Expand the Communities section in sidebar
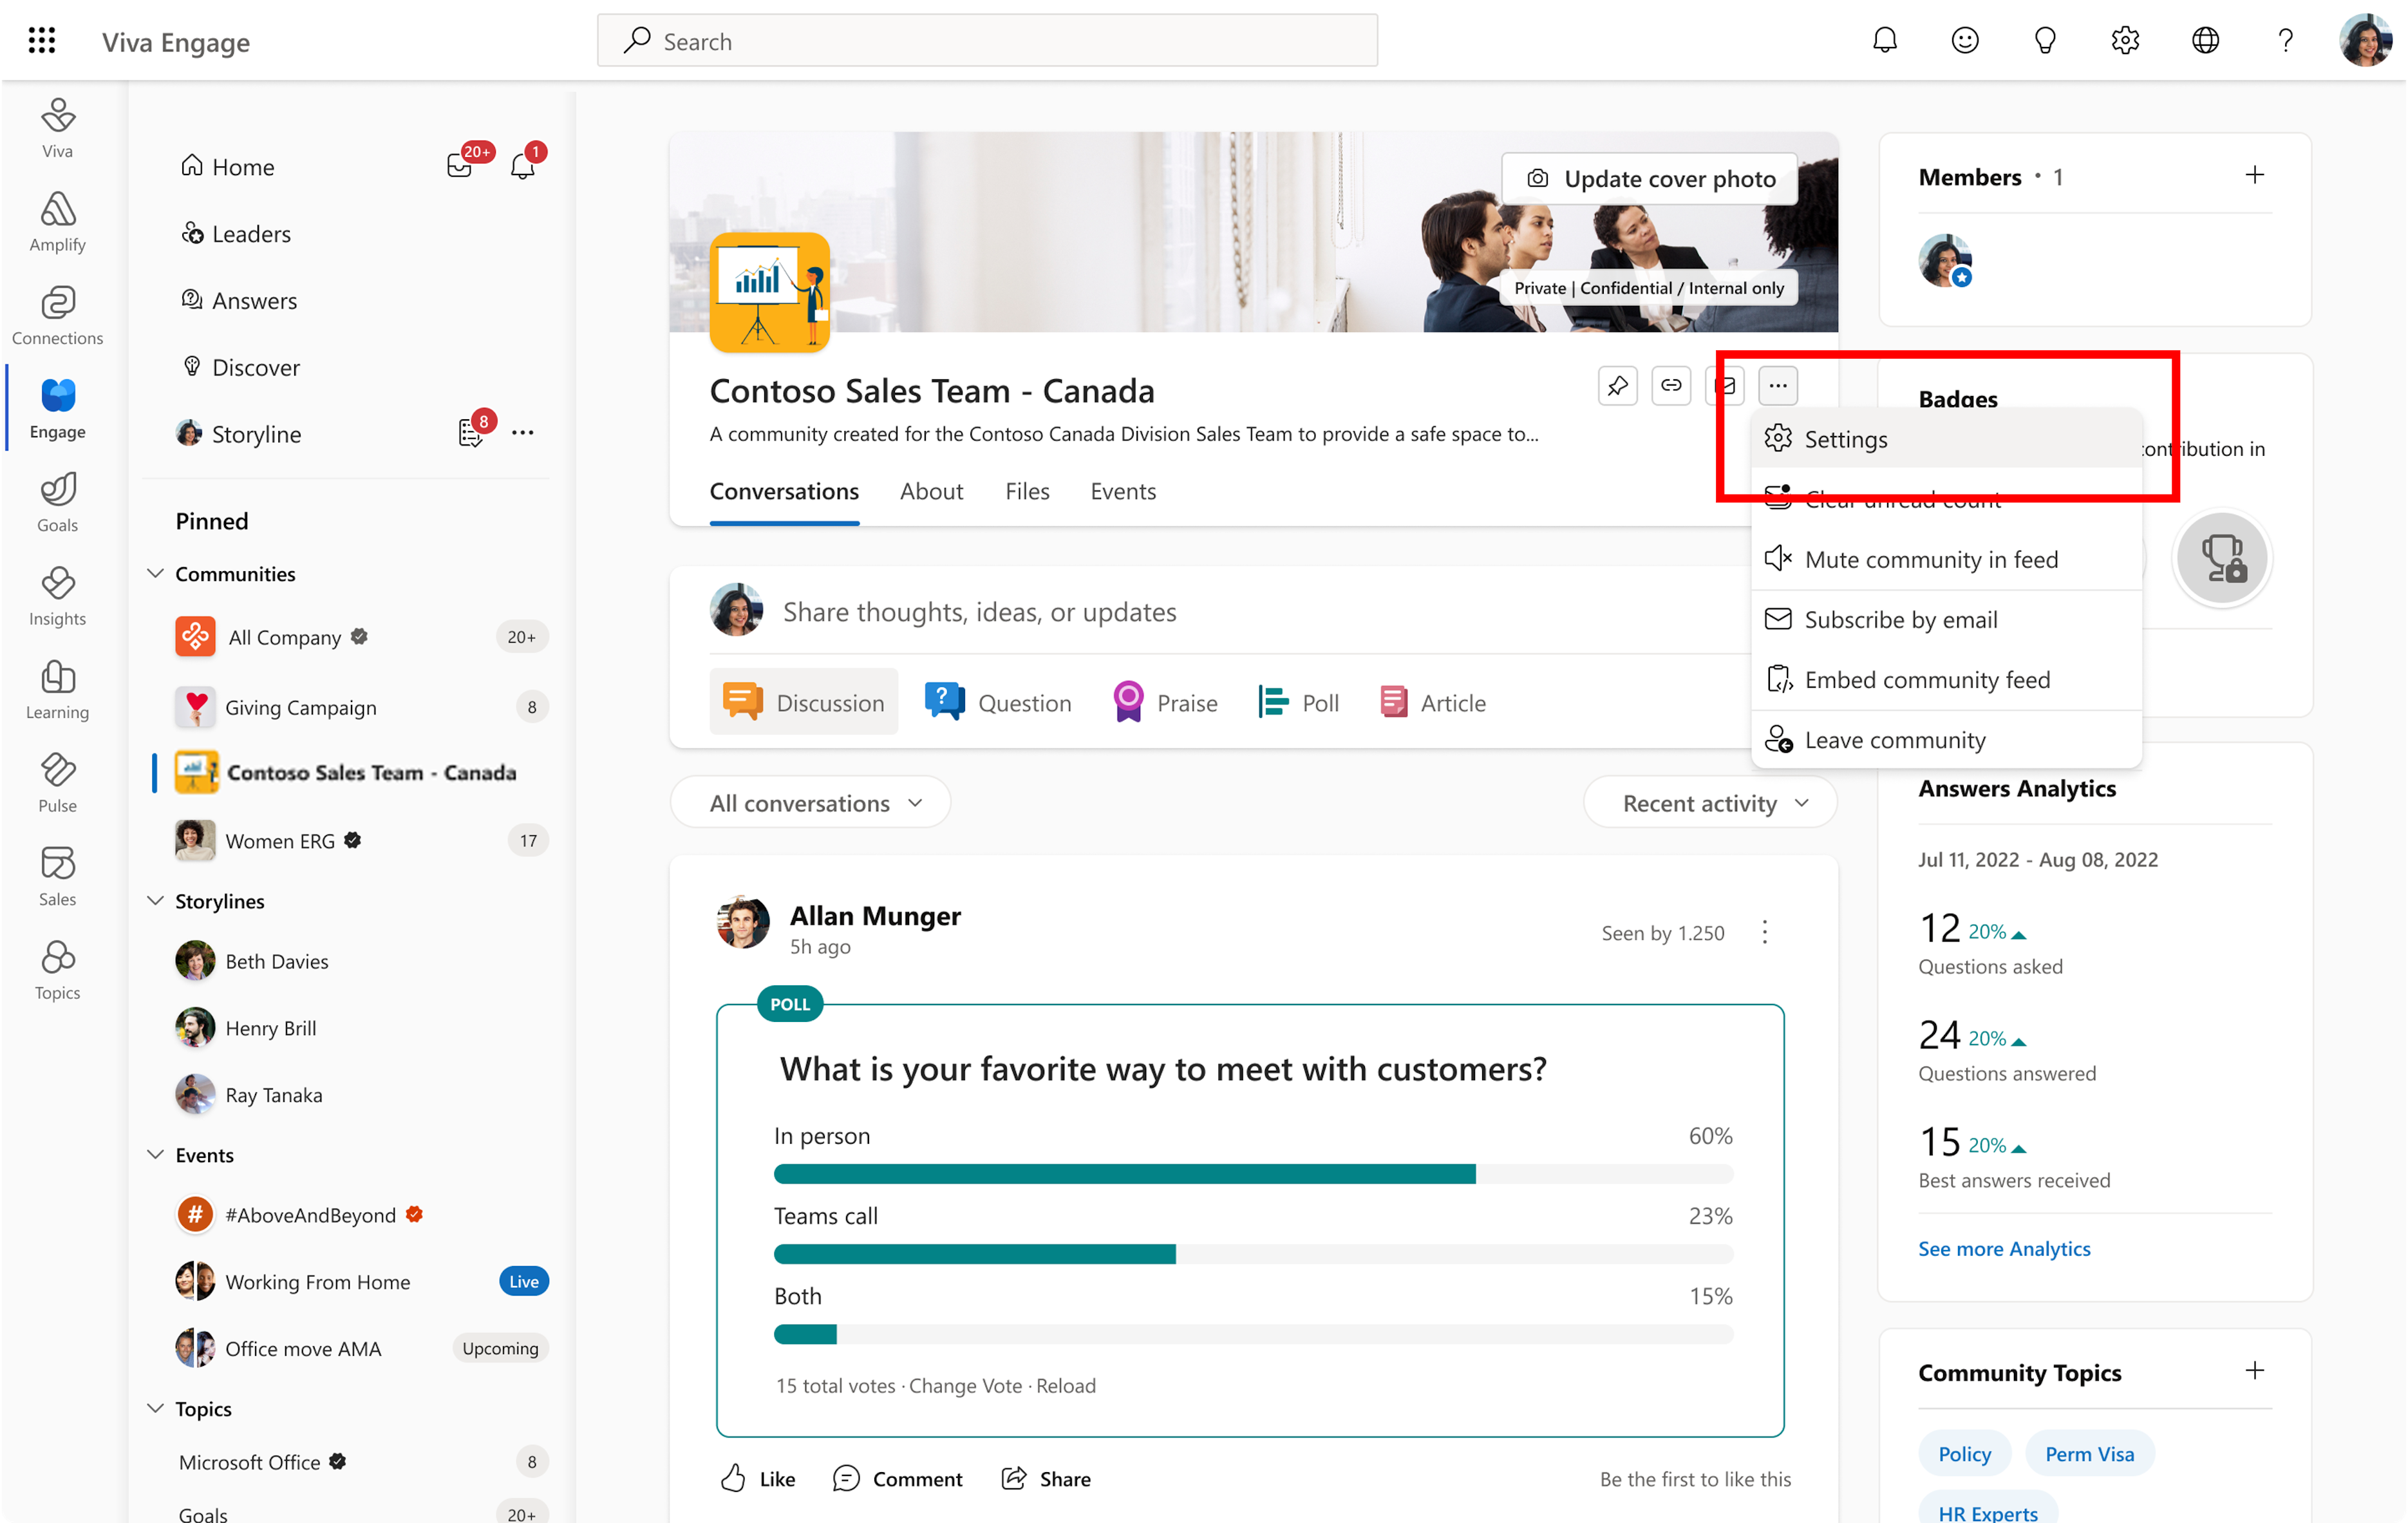 pyautogui.click(x=156, y=574)
